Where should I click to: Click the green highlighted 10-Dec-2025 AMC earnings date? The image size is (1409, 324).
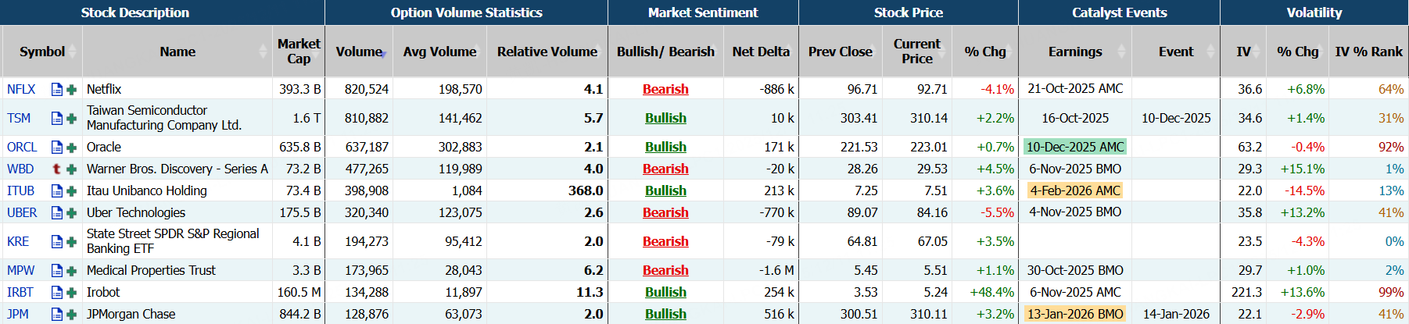pos(1075,148)
